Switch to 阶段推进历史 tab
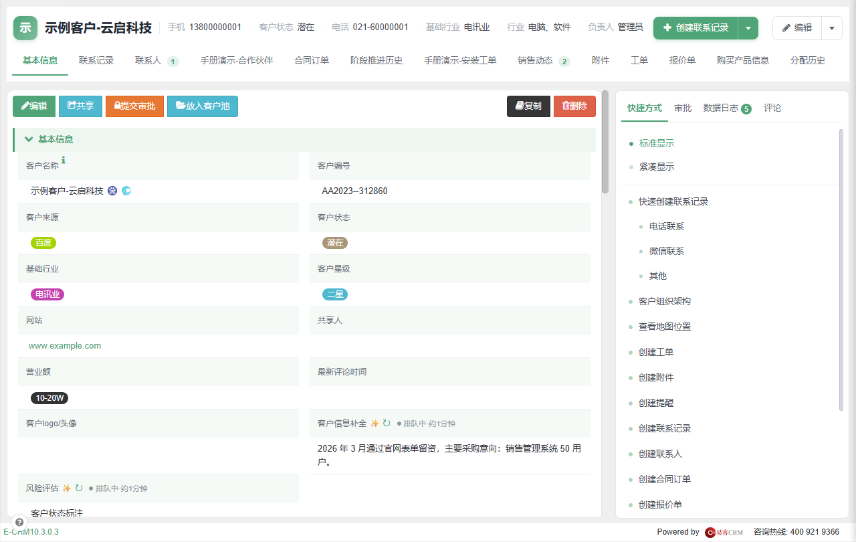Image resolution: width=856 pixels, height=542 pixels. pyautogui.click(x=377, y=60)
